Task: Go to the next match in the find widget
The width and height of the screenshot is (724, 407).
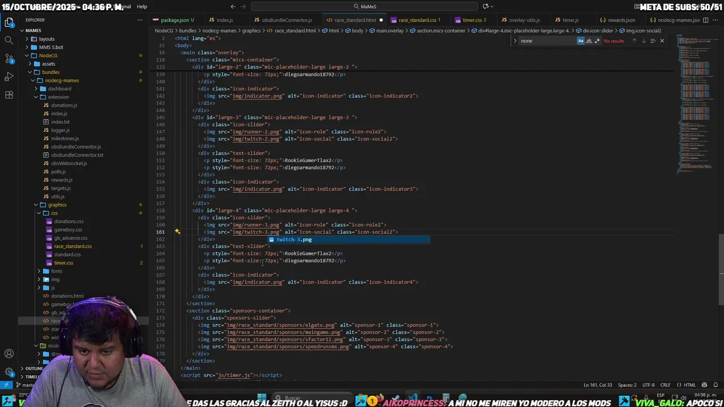Action: click(x=643, y=41)
